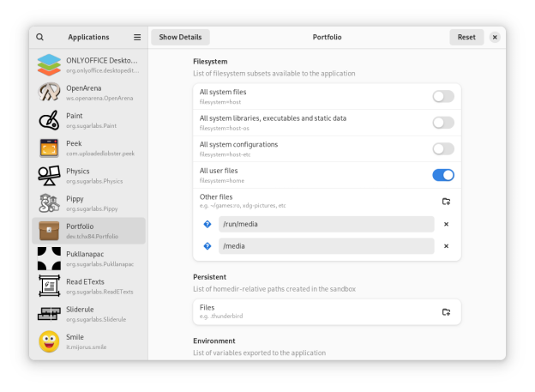
Task: Remove the /run/media path entry
Action: [446, 224]
